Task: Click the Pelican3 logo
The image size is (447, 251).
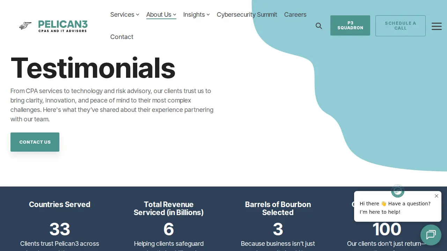Action: point(53,26)
